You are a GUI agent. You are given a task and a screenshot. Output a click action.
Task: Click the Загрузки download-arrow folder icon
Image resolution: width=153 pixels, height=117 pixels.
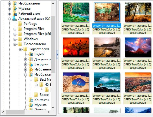click(31, 64)
